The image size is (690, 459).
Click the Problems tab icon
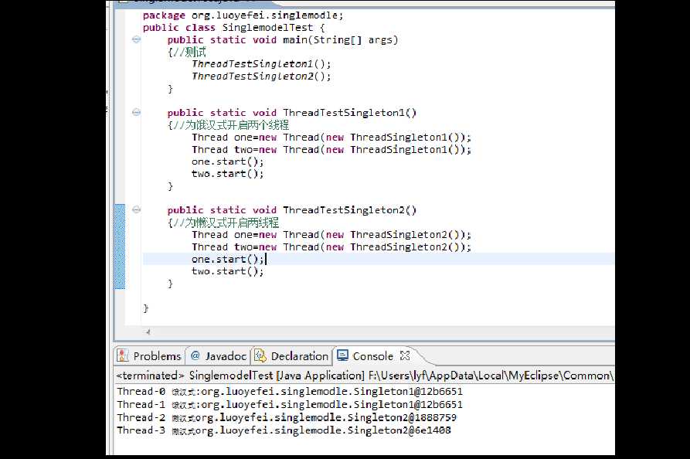(x=123, y=355)
